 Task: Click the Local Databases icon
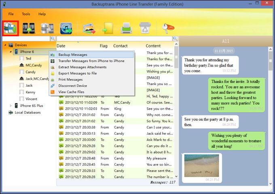pos(11,112)
